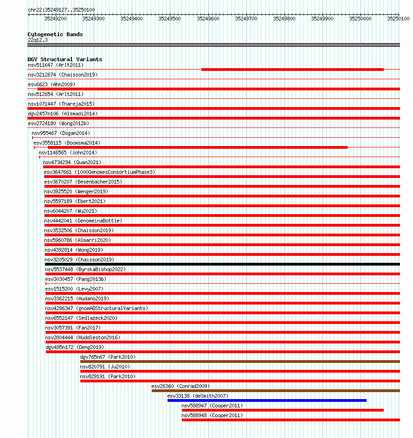Click nsv512654 (Arlt2011) label
413x438 pixels.
click(56, 95)
